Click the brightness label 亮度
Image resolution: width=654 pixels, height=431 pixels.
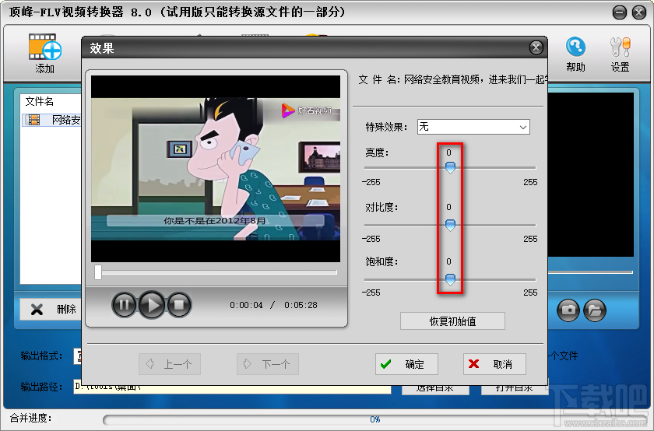pyautogui.click(x=377, y=153)
